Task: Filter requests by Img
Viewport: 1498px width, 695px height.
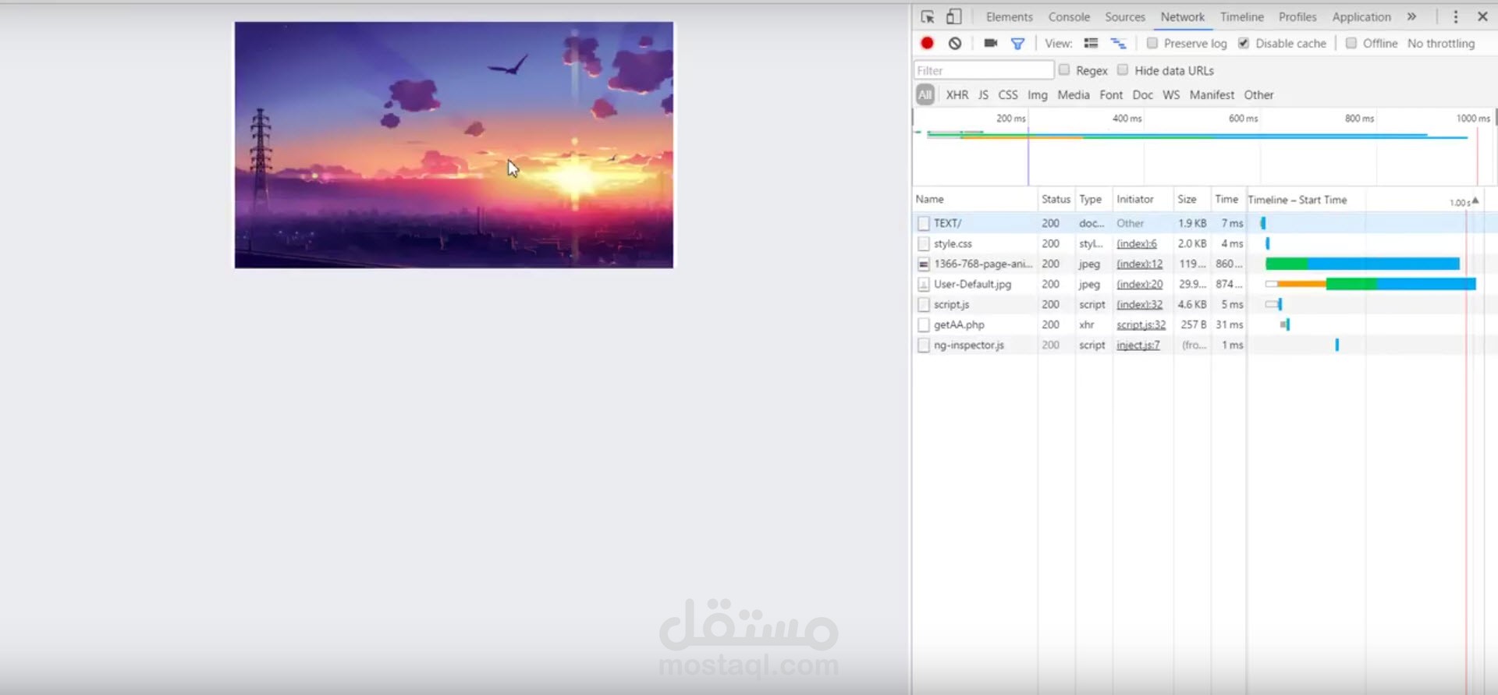Action: (1038, 94)
